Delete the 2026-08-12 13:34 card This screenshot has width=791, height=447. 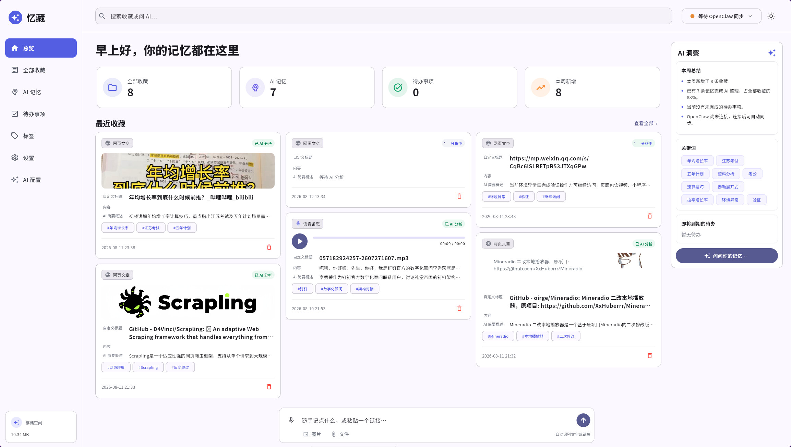coord(459,196)
